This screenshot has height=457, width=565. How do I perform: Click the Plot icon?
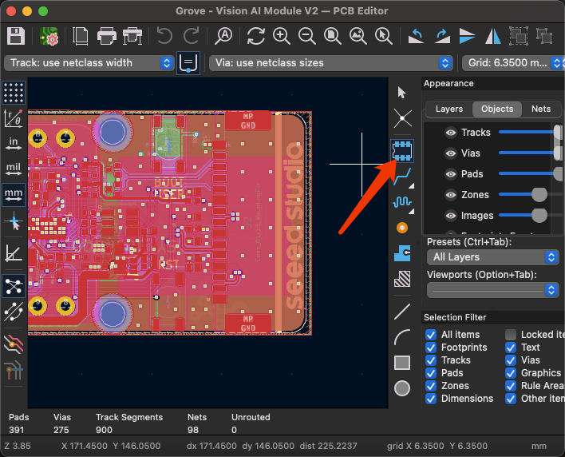coord(132,36)
